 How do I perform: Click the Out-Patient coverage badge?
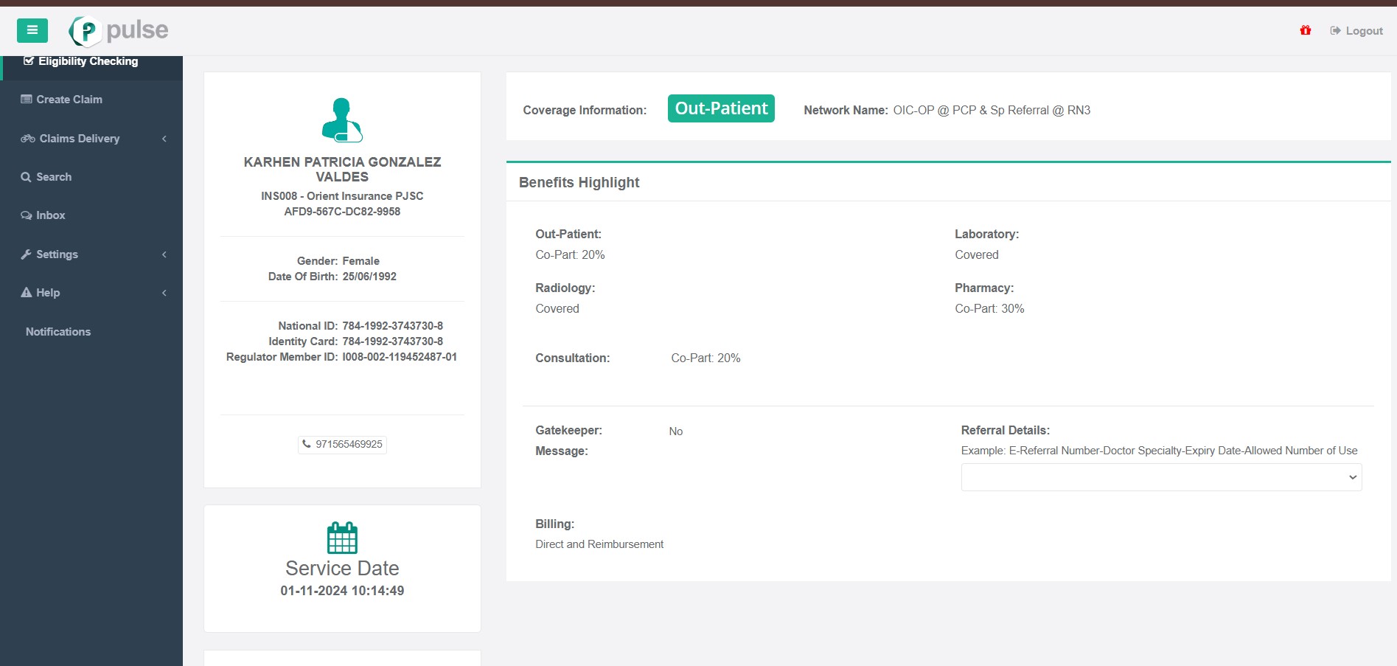(x=721, y=108)
